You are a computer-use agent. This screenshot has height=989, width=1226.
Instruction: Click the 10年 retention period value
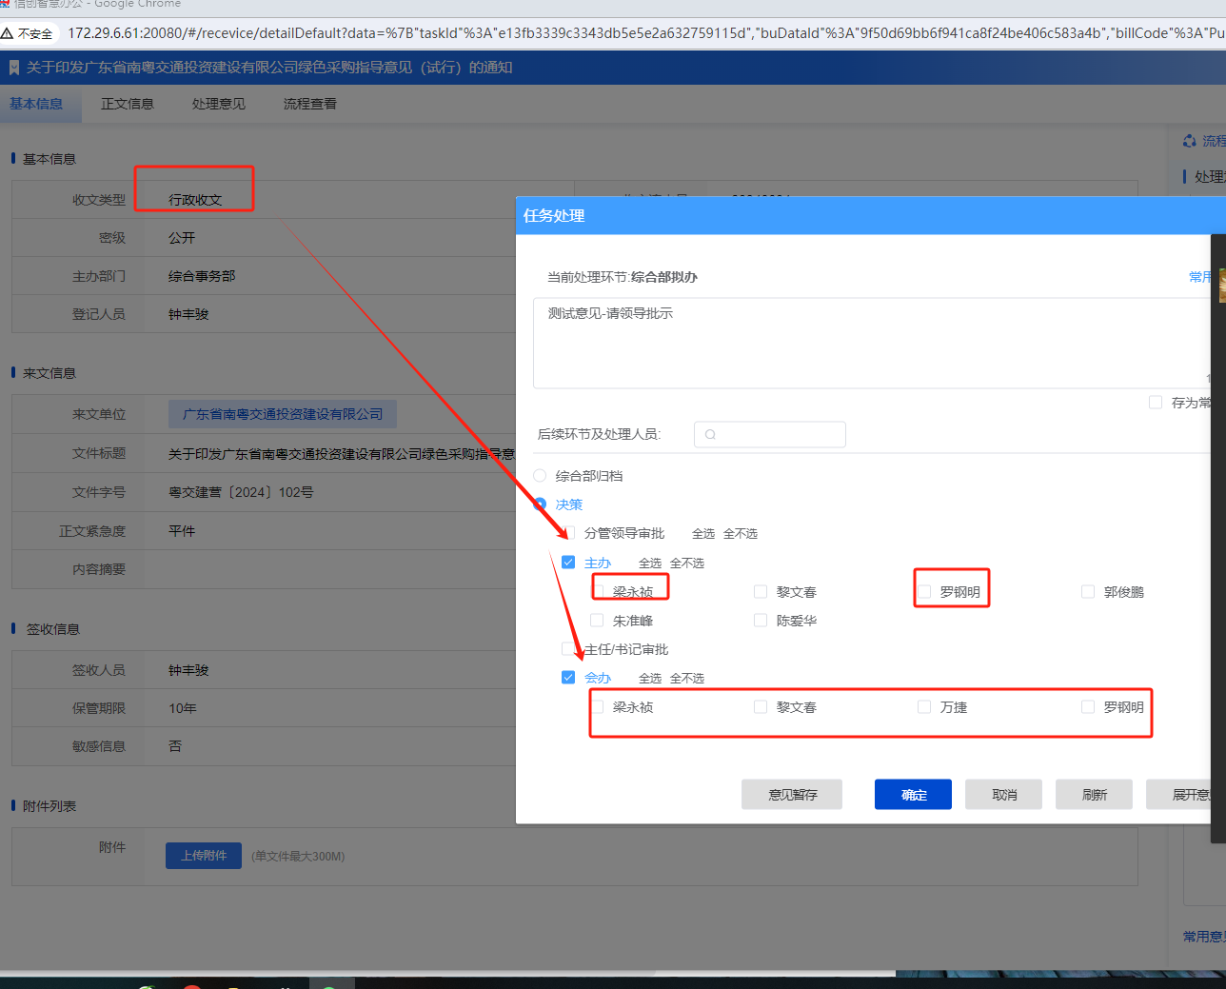coord(183,708)
